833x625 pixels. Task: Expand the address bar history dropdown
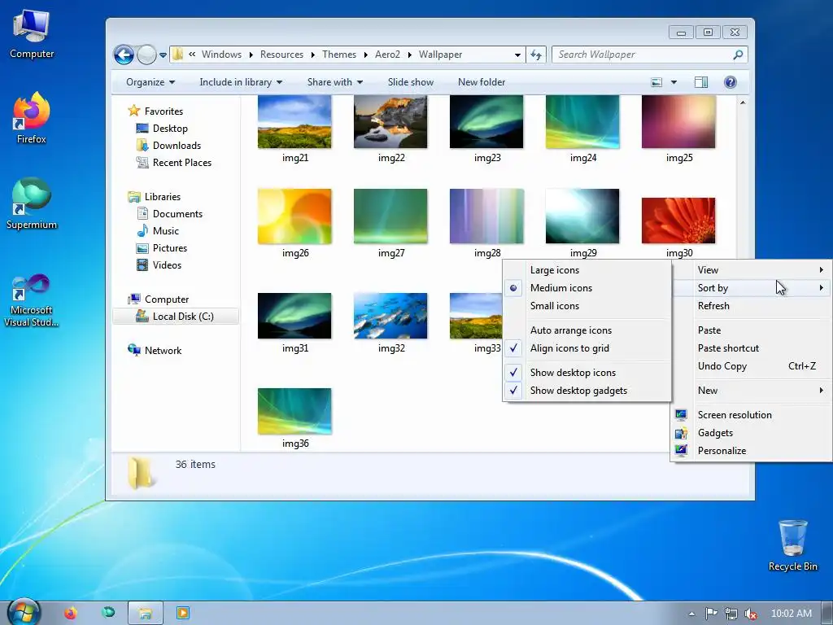[x=517, y=55]
